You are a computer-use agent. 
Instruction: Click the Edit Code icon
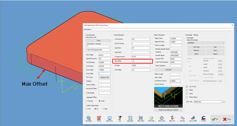coord(151,118)
